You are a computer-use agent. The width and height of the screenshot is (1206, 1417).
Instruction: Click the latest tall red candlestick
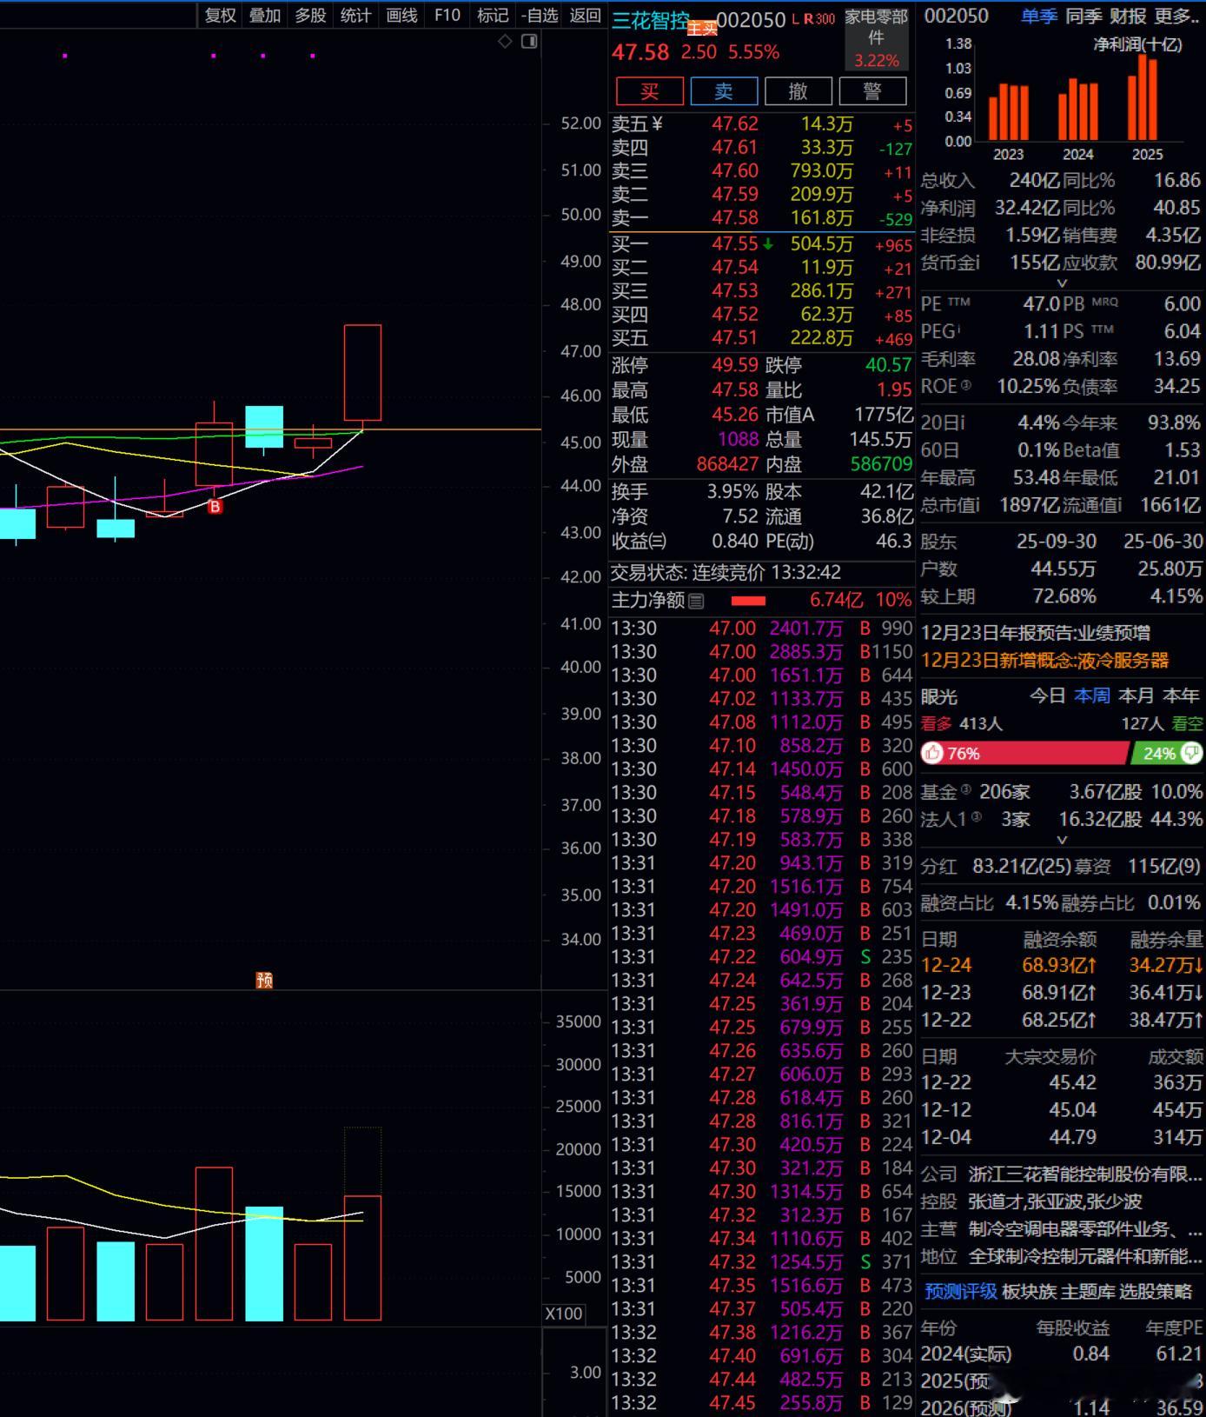point(362,372)
